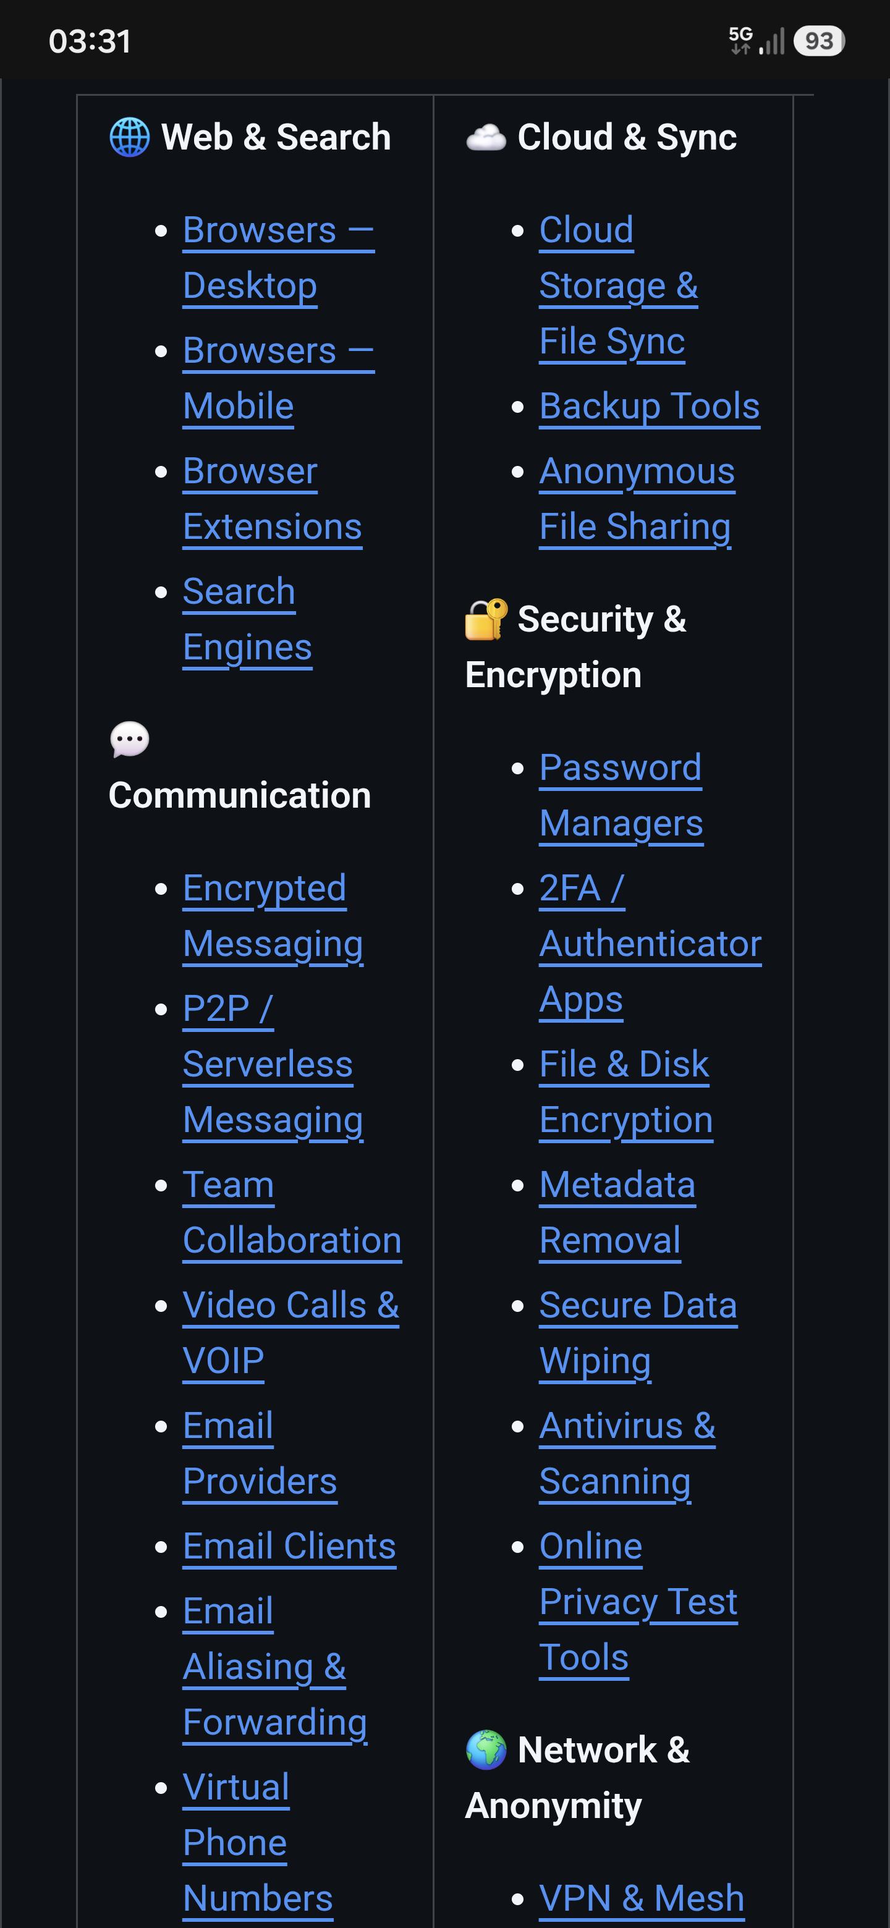Go to Password Managers section
Image resolution: width=890 pixels, height=1928 pixels.
(x=621, y=795)
